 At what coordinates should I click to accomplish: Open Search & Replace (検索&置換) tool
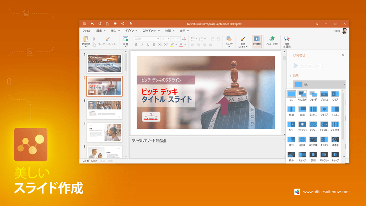[287, 39]
